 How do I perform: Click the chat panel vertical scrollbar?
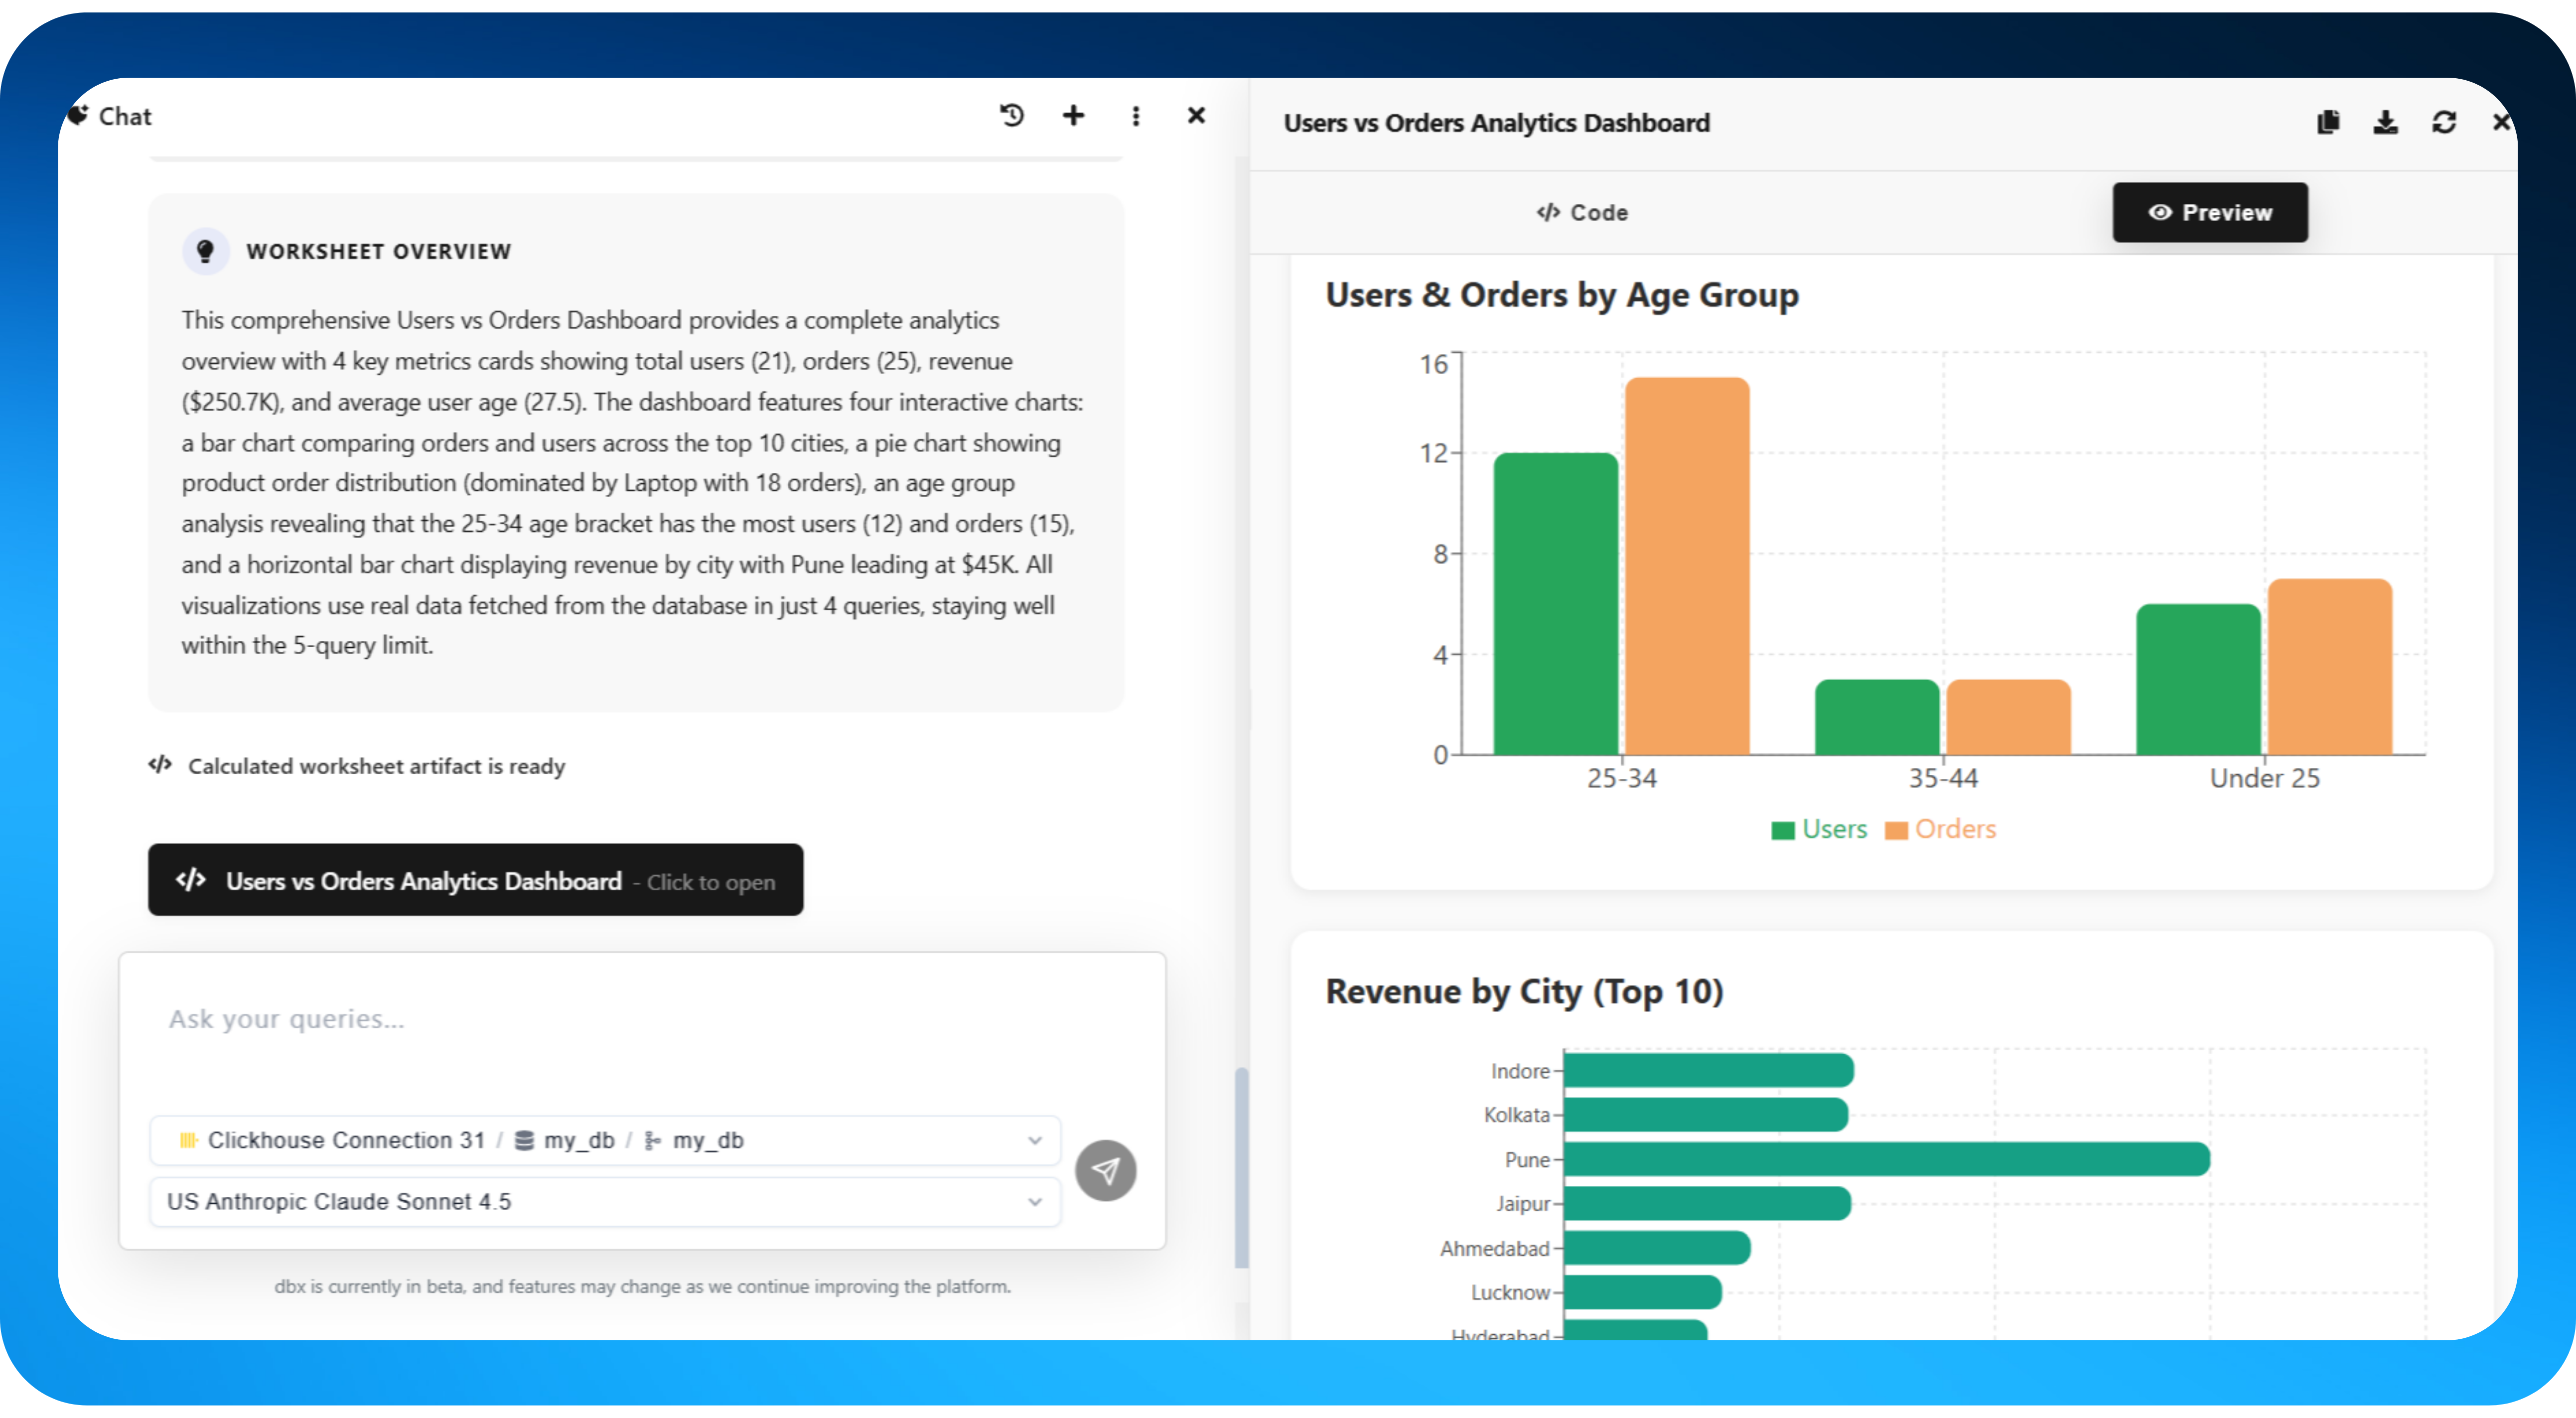(x=1241, y=1167)
